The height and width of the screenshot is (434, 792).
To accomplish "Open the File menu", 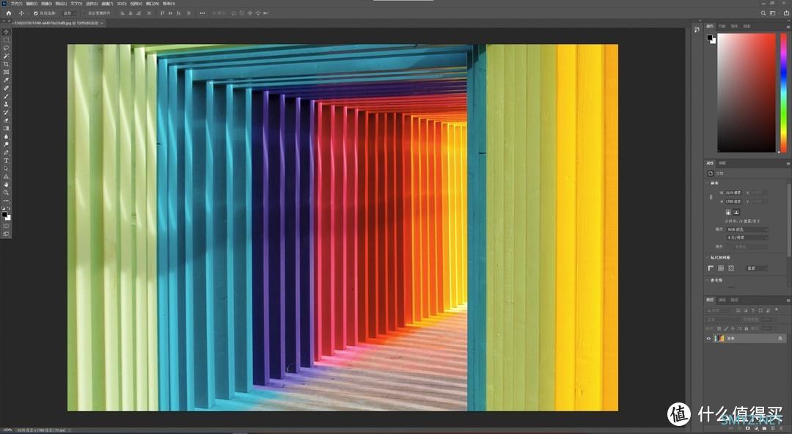I will pos(17,4).
